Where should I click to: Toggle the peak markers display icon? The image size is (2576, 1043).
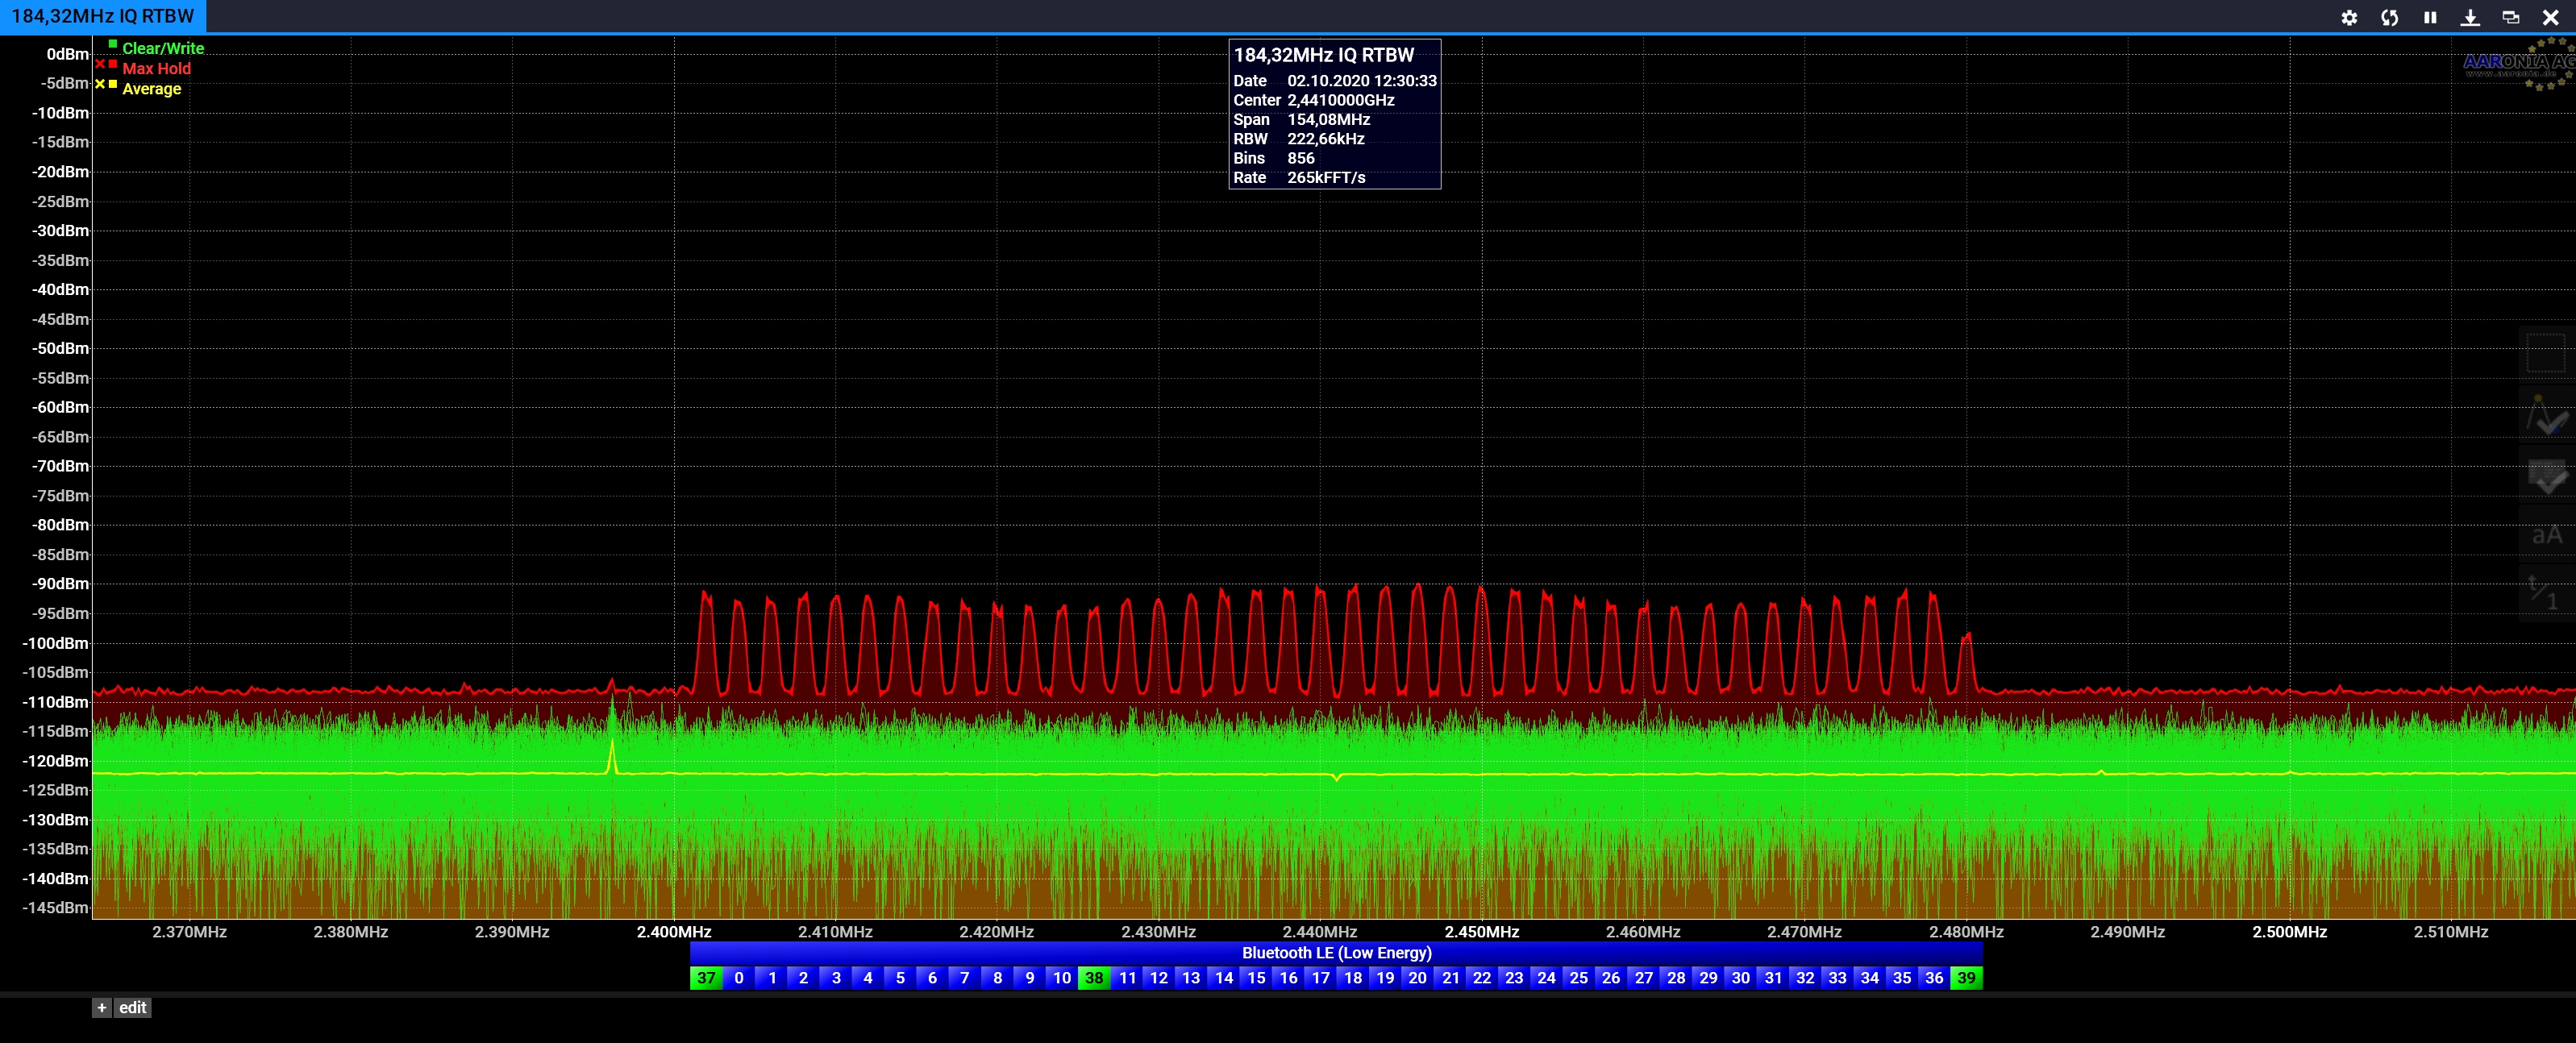tap(2545, 415)
